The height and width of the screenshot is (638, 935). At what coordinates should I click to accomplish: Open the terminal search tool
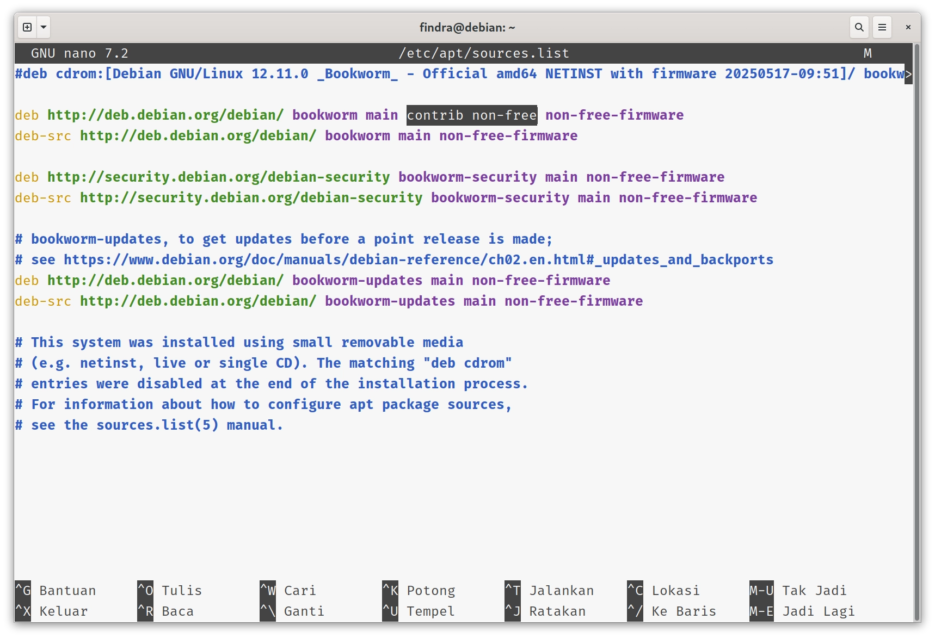(x=859, y=27)
